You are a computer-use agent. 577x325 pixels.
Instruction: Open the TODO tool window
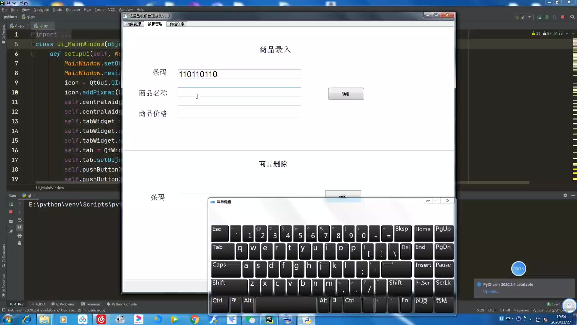[38, 304]
